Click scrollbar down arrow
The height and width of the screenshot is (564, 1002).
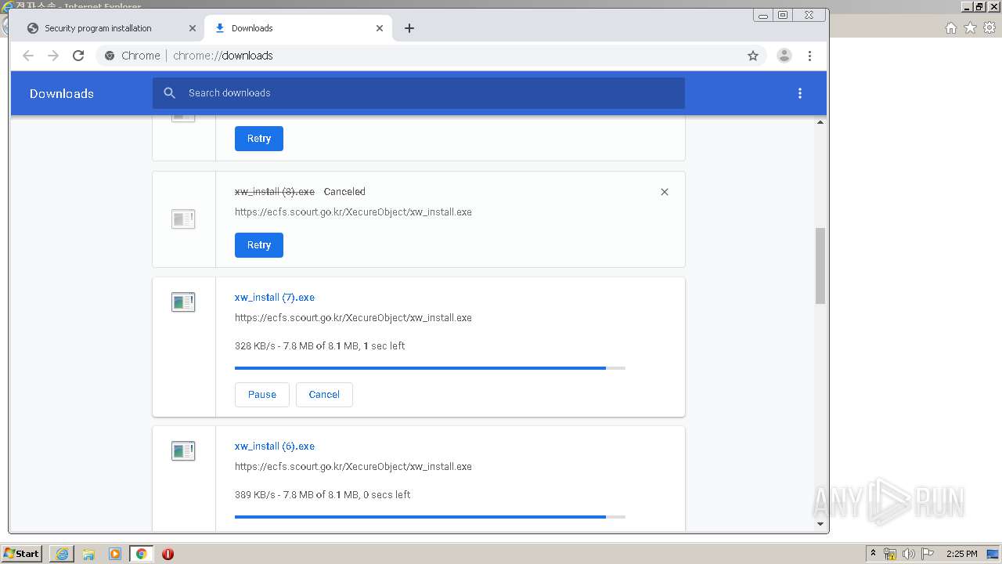[820, 524]
